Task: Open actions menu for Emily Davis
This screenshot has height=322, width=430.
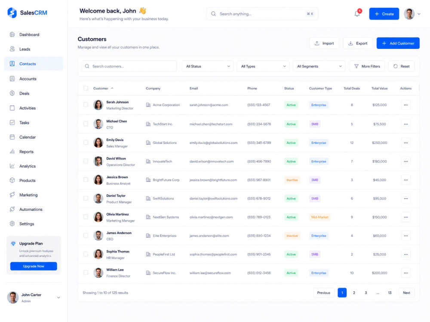Action: [405, 143]
